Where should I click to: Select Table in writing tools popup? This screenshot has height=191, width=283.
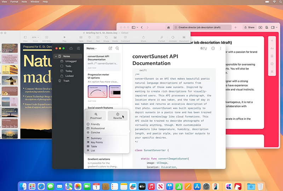94,147
